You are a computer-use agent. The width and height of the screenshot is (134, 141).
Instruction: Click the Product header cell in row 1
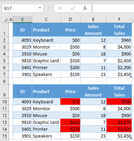pyautogui.click(x=46, y=30)
